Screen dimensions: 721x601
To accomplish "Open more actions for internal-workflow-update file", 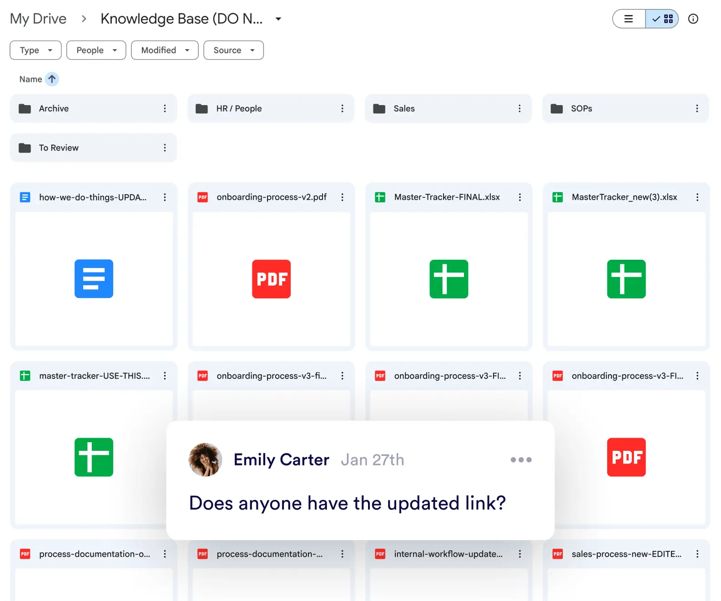I will (x=519, y=554).
